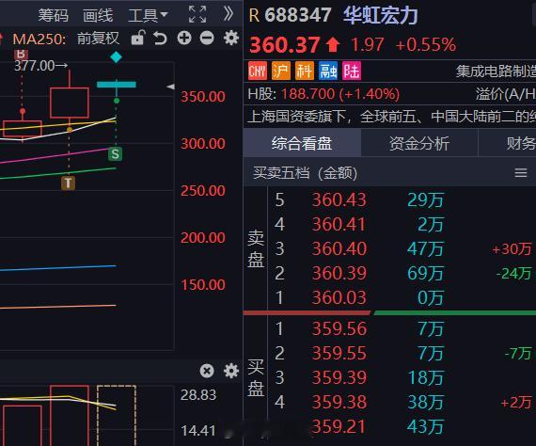The height and width of the screenshot is (446, 536).
Task: Select sell level 1 price 360.03
Action: click(x=339, y=297)
